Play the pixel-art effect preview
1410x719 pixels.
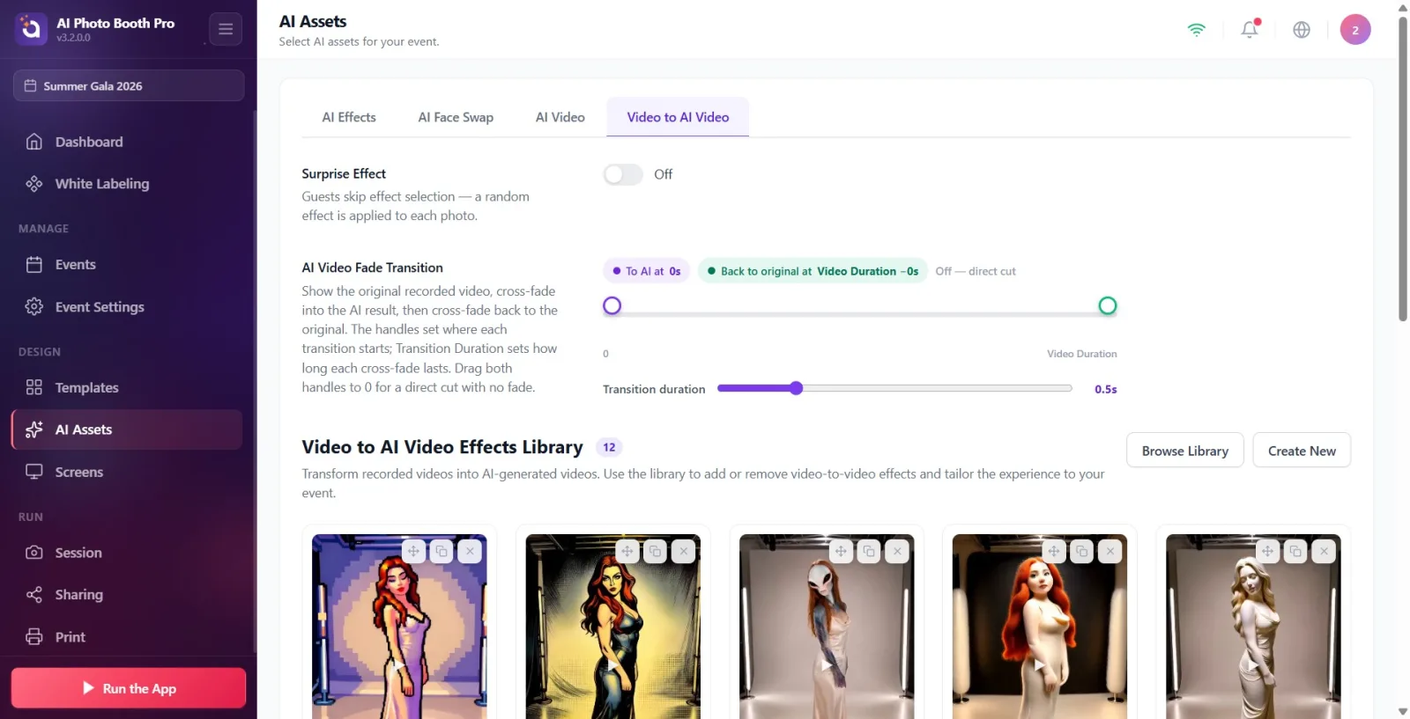(399, 665)
